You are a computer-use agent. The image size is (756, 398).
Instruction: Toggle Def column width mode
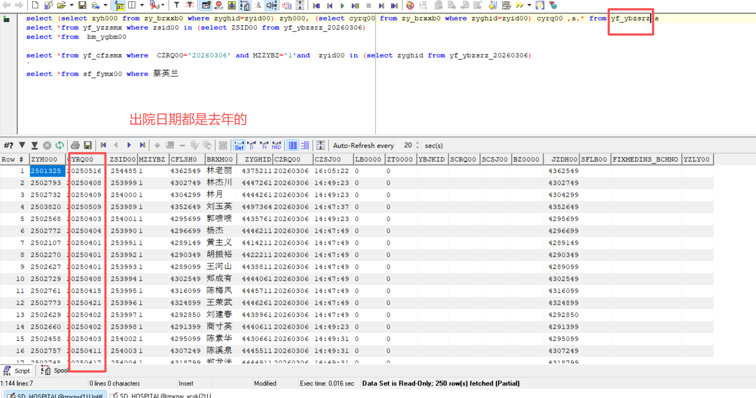239,145
